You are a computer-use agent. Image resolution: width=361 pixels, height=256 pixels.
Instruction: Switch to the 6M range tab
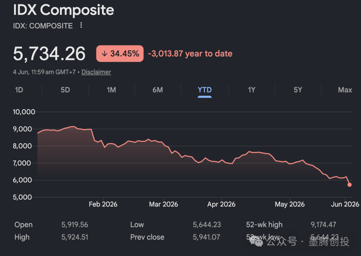click(158, 90)
